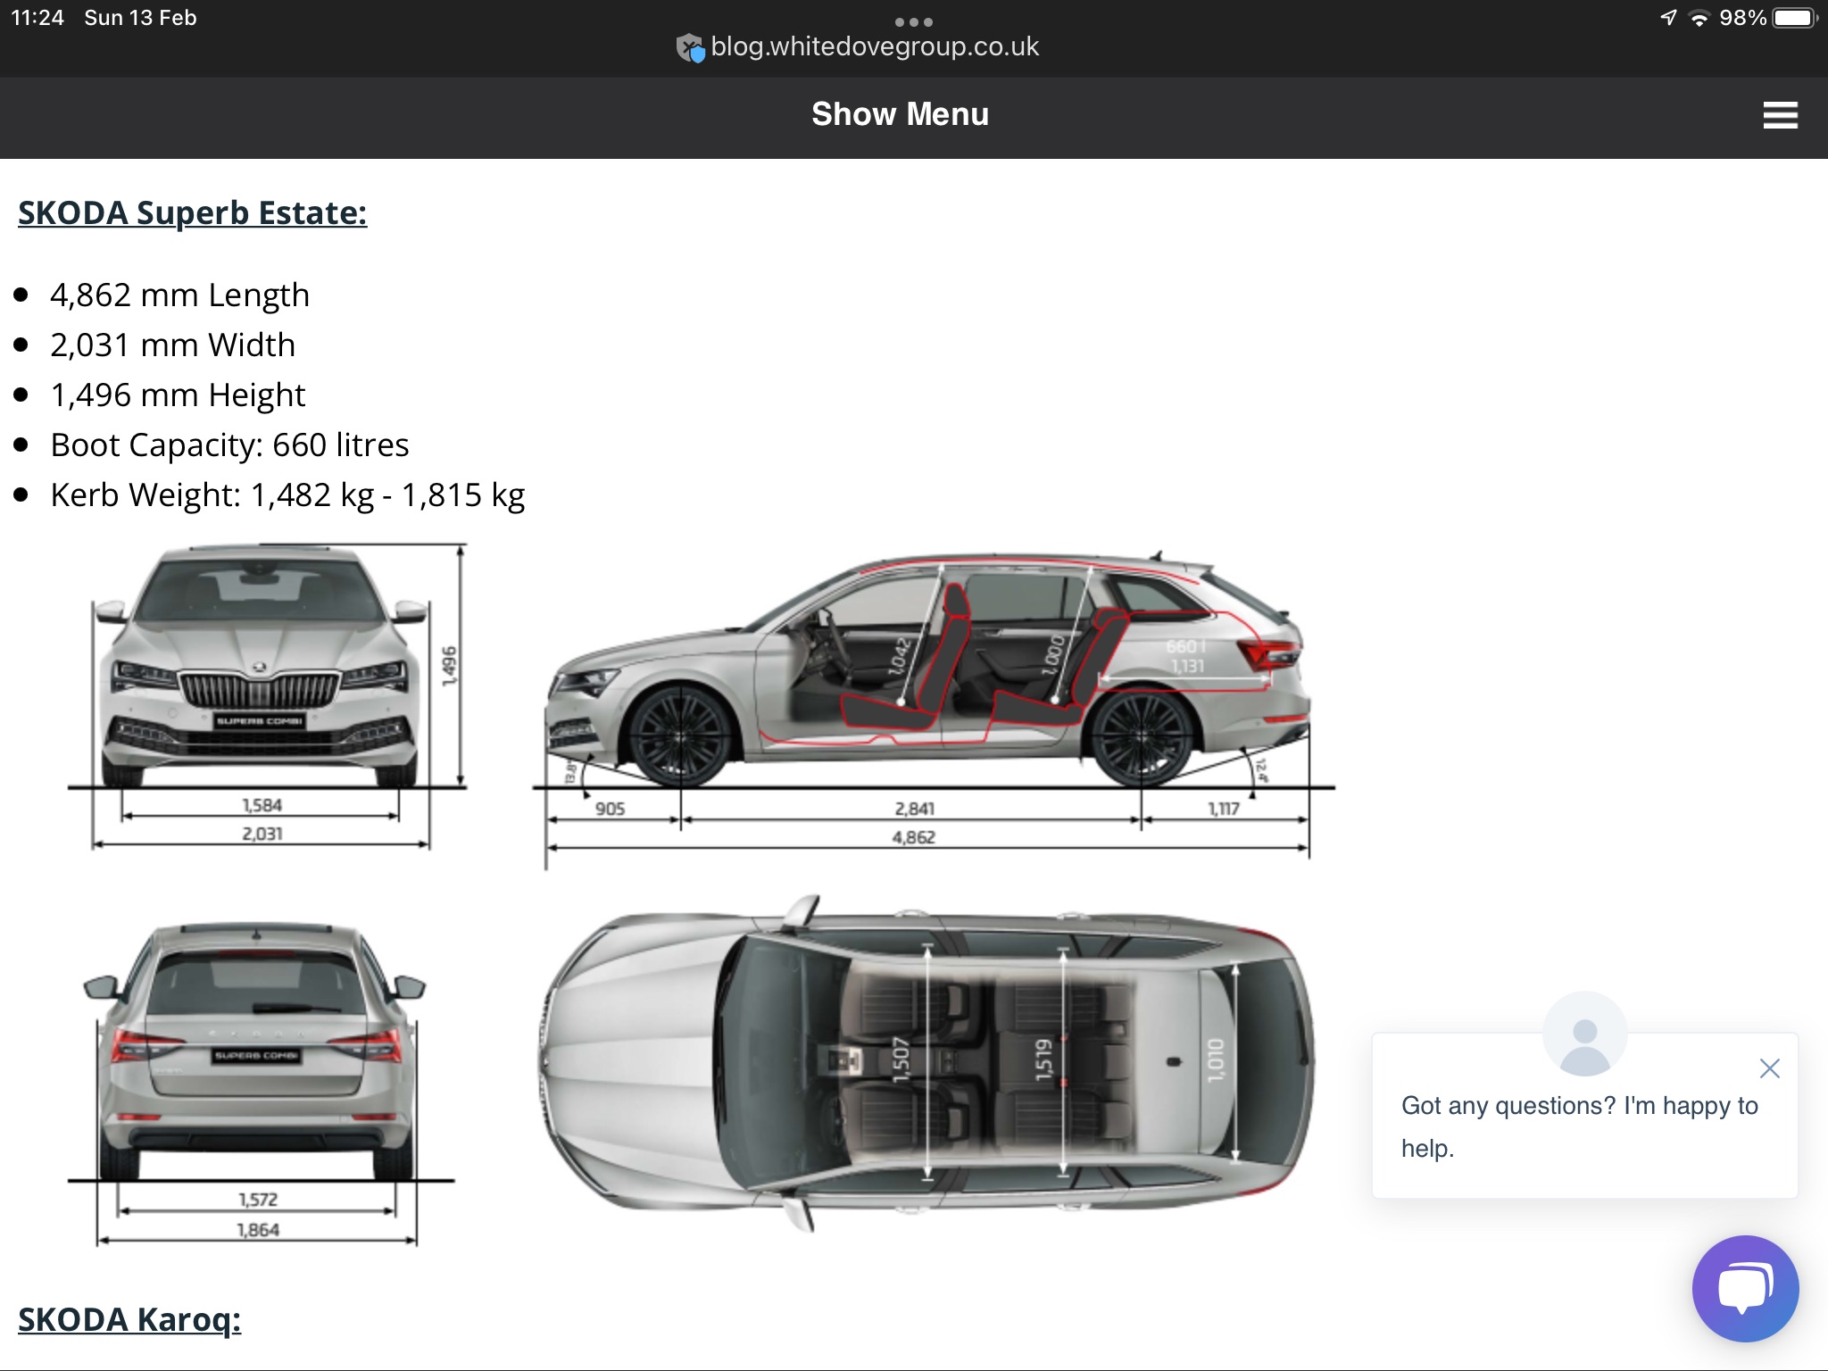Tap the 'Sun 13 Feb' date in status bar
Viewport: 1828px width, 1371px height.
point(140,18)
